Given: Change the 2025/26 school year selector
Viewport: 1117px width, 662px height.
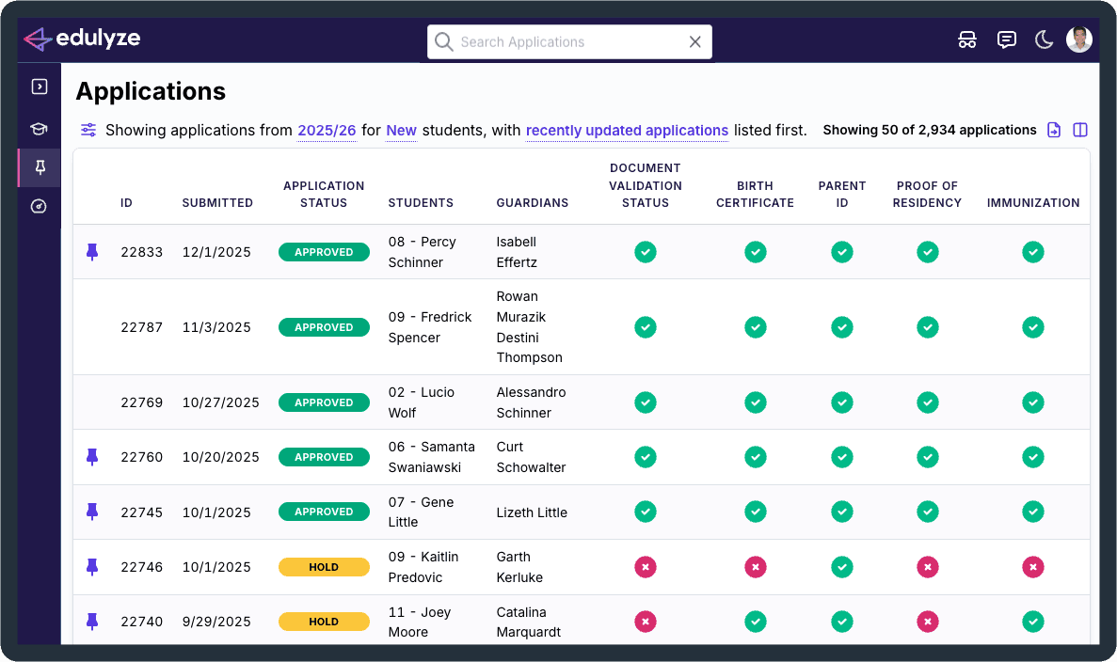Looking at the screenshot, I should [327, 130].
